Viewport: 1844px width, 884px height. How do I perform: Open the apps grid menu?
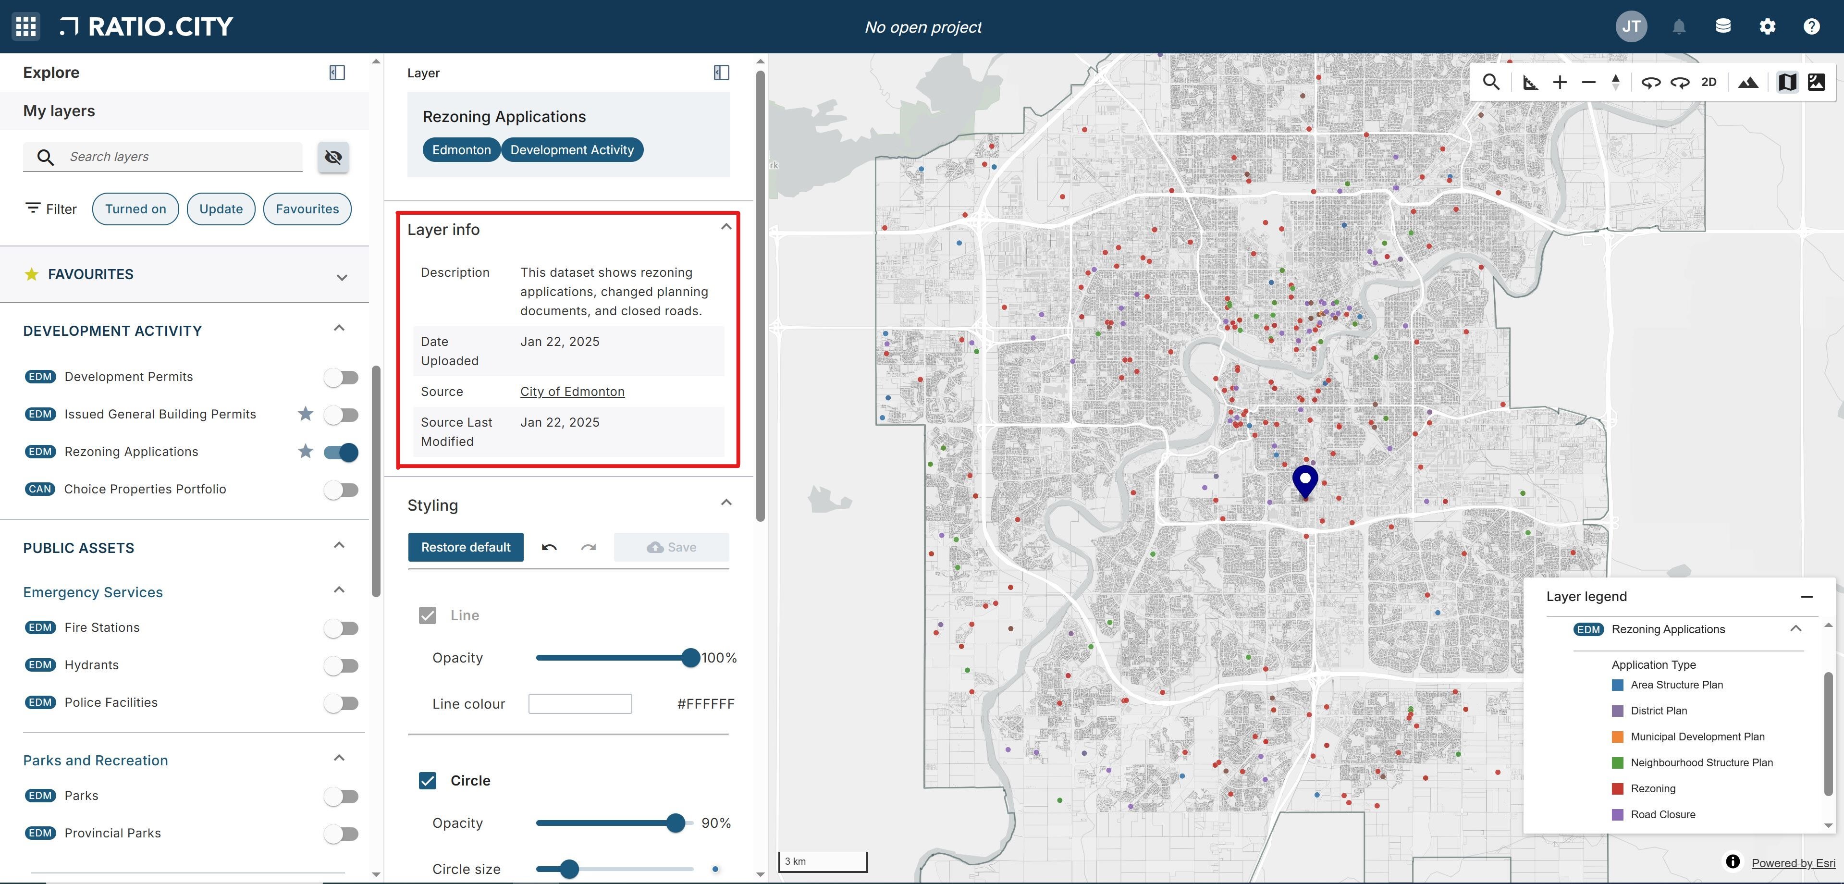(x=26, y=26)
